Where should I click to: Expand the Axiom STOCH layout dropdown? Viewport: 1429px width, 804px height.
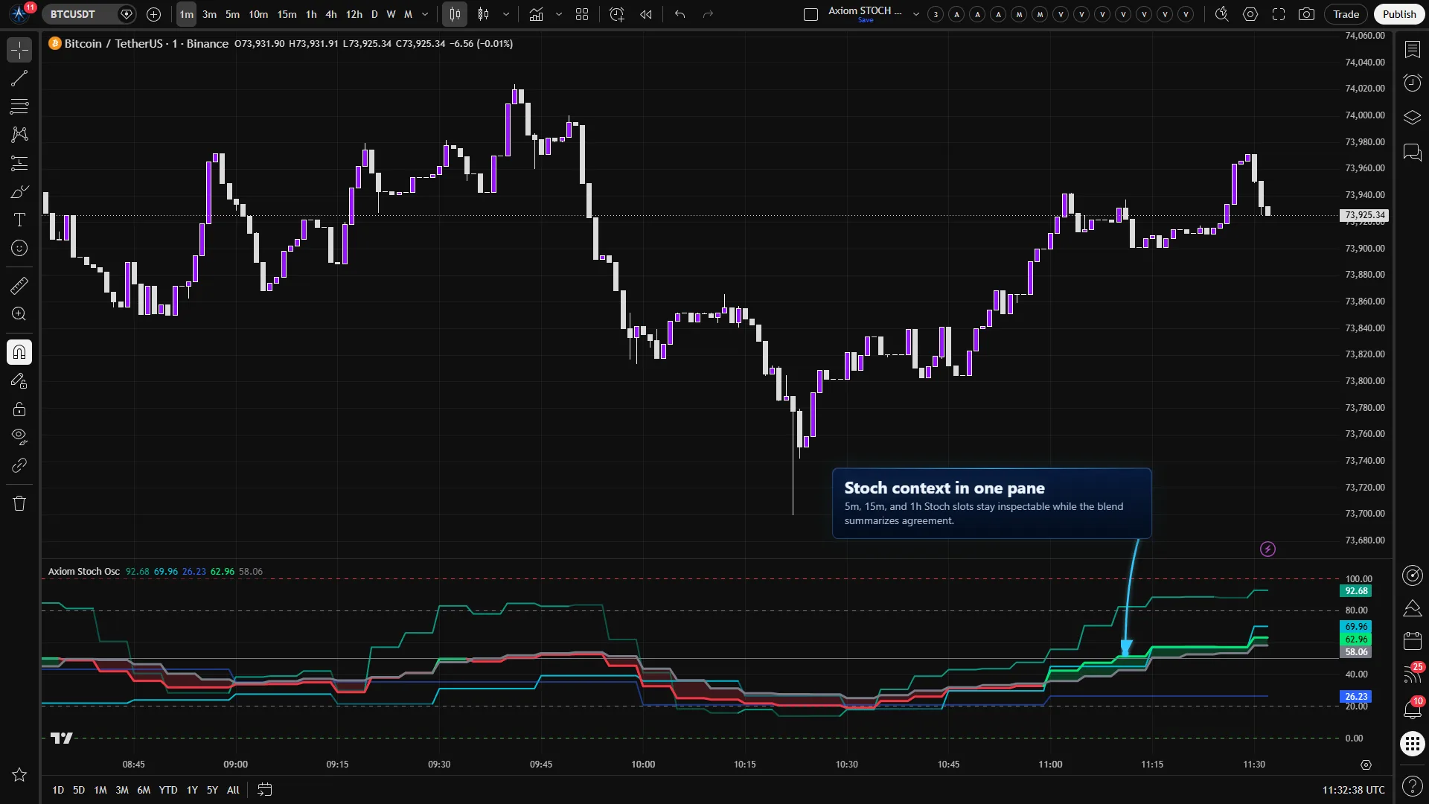916,14
